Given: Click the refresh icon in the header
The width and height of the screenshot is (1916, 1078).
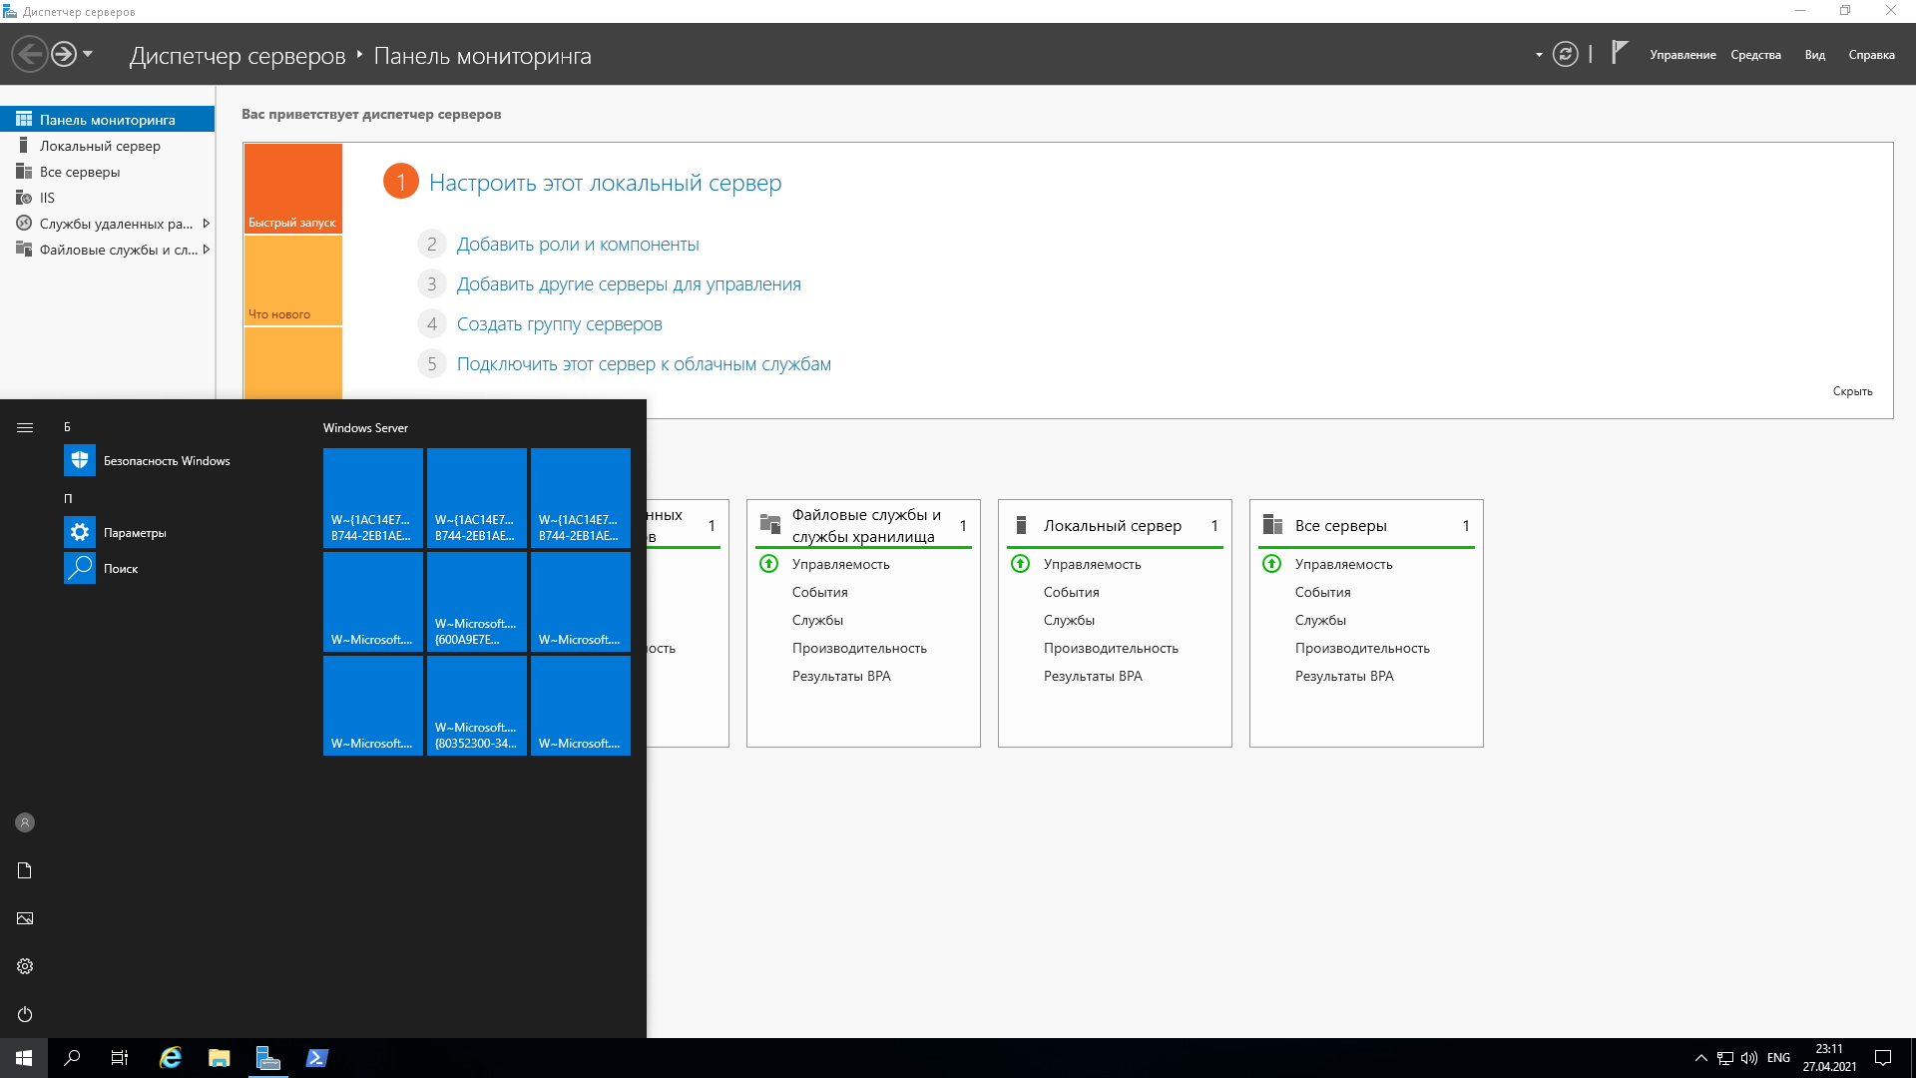Looking at the screenshot, I should coord(1566,54).
